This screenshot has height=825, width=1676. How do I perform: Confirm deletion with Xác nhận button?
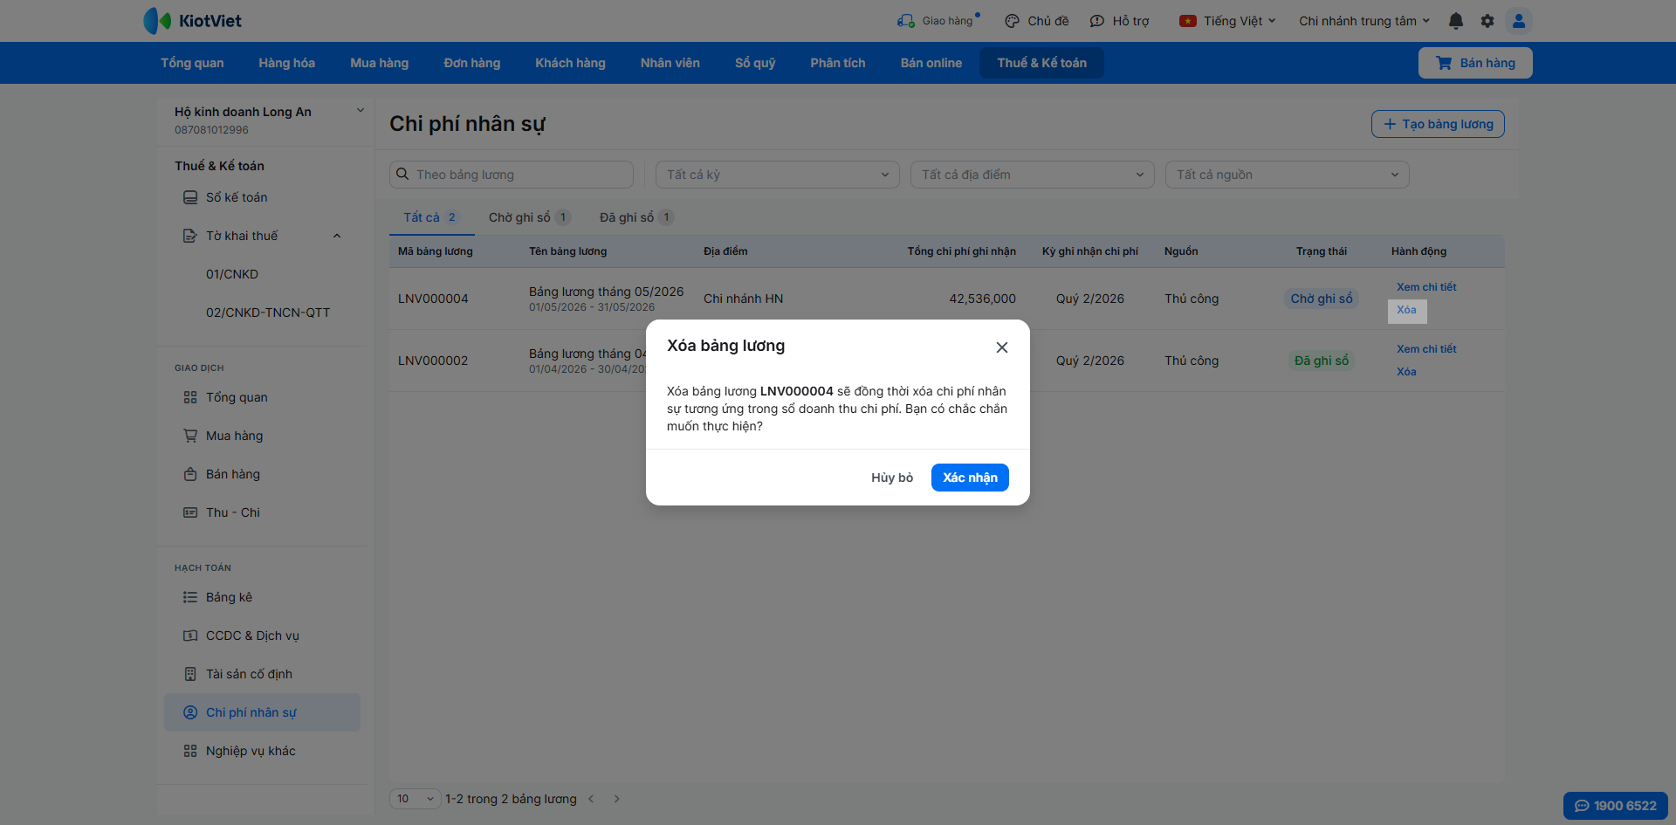click(970, 478)
